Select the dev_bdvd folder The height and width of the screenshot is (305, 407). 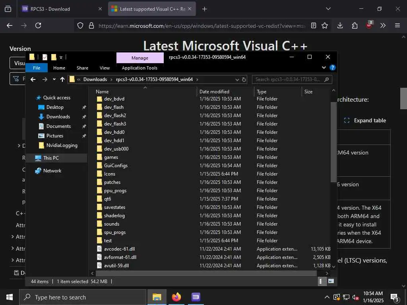(114, 99)
